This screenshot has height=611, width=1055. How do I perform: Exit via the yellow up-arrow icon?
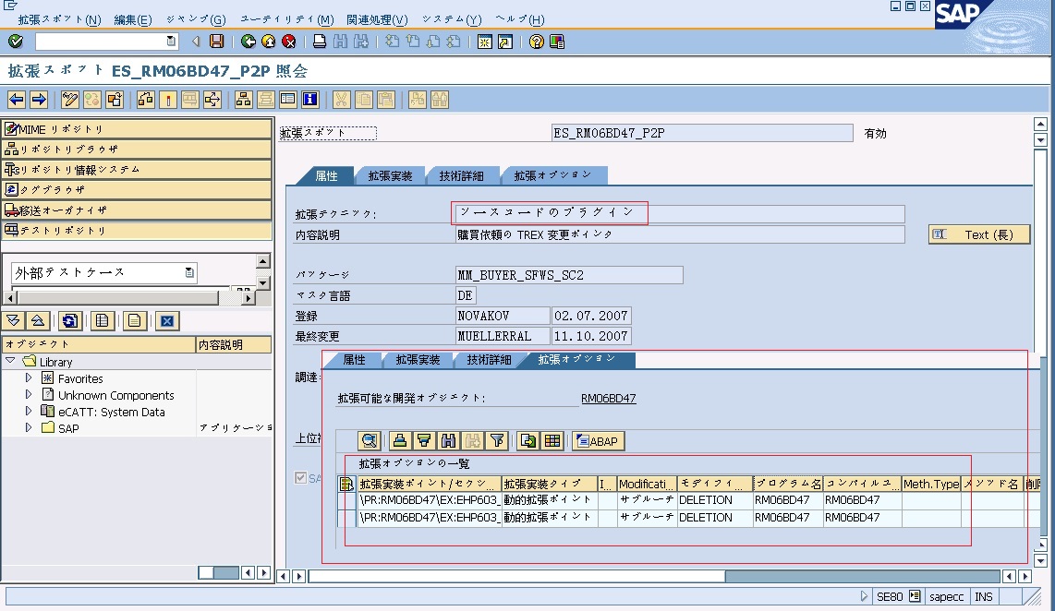[x=269, y=42]
